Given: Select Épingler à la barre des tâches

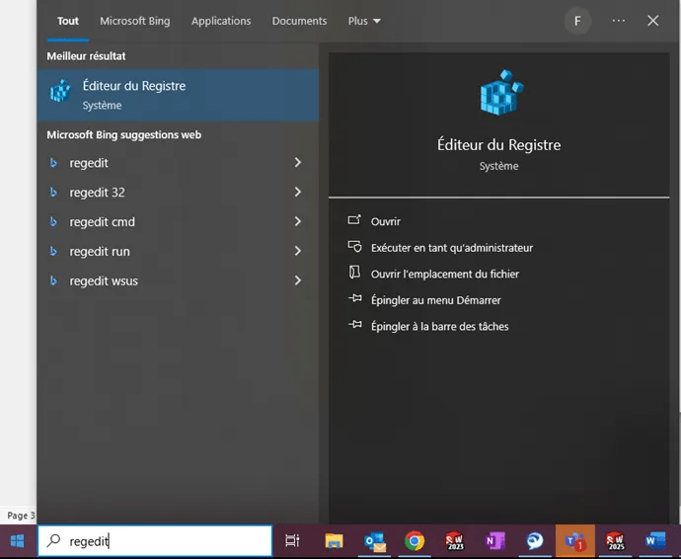Looking at the screenshot, I should pyautogui.click(x=439, y=326).
